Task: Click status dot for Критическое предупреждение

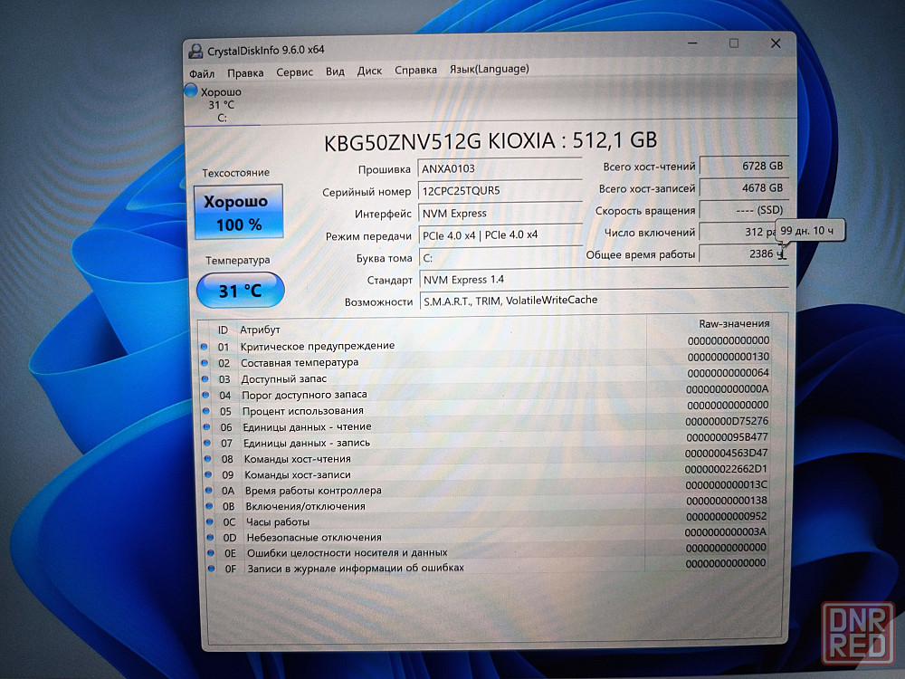Action: (x=204, y=347)
